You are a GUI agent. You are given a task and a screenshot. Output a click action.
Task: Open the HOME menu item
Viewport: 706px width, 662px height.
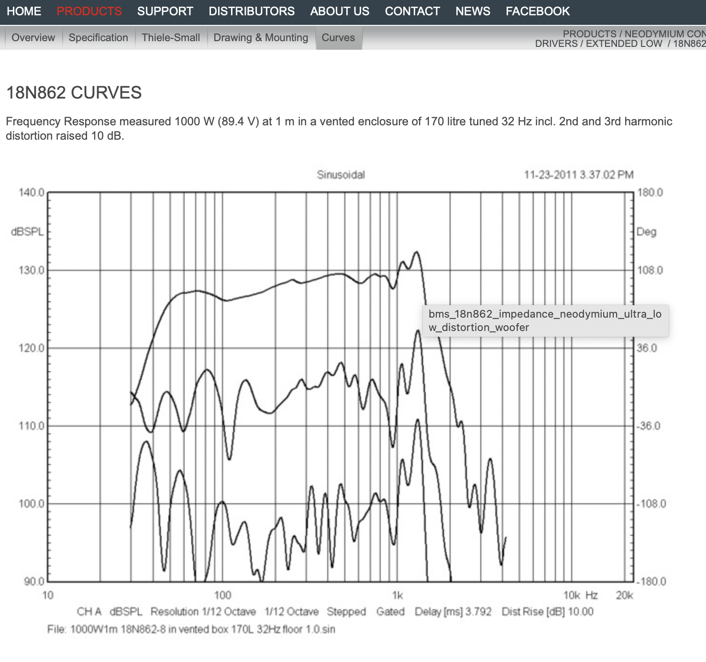point(24,11)
